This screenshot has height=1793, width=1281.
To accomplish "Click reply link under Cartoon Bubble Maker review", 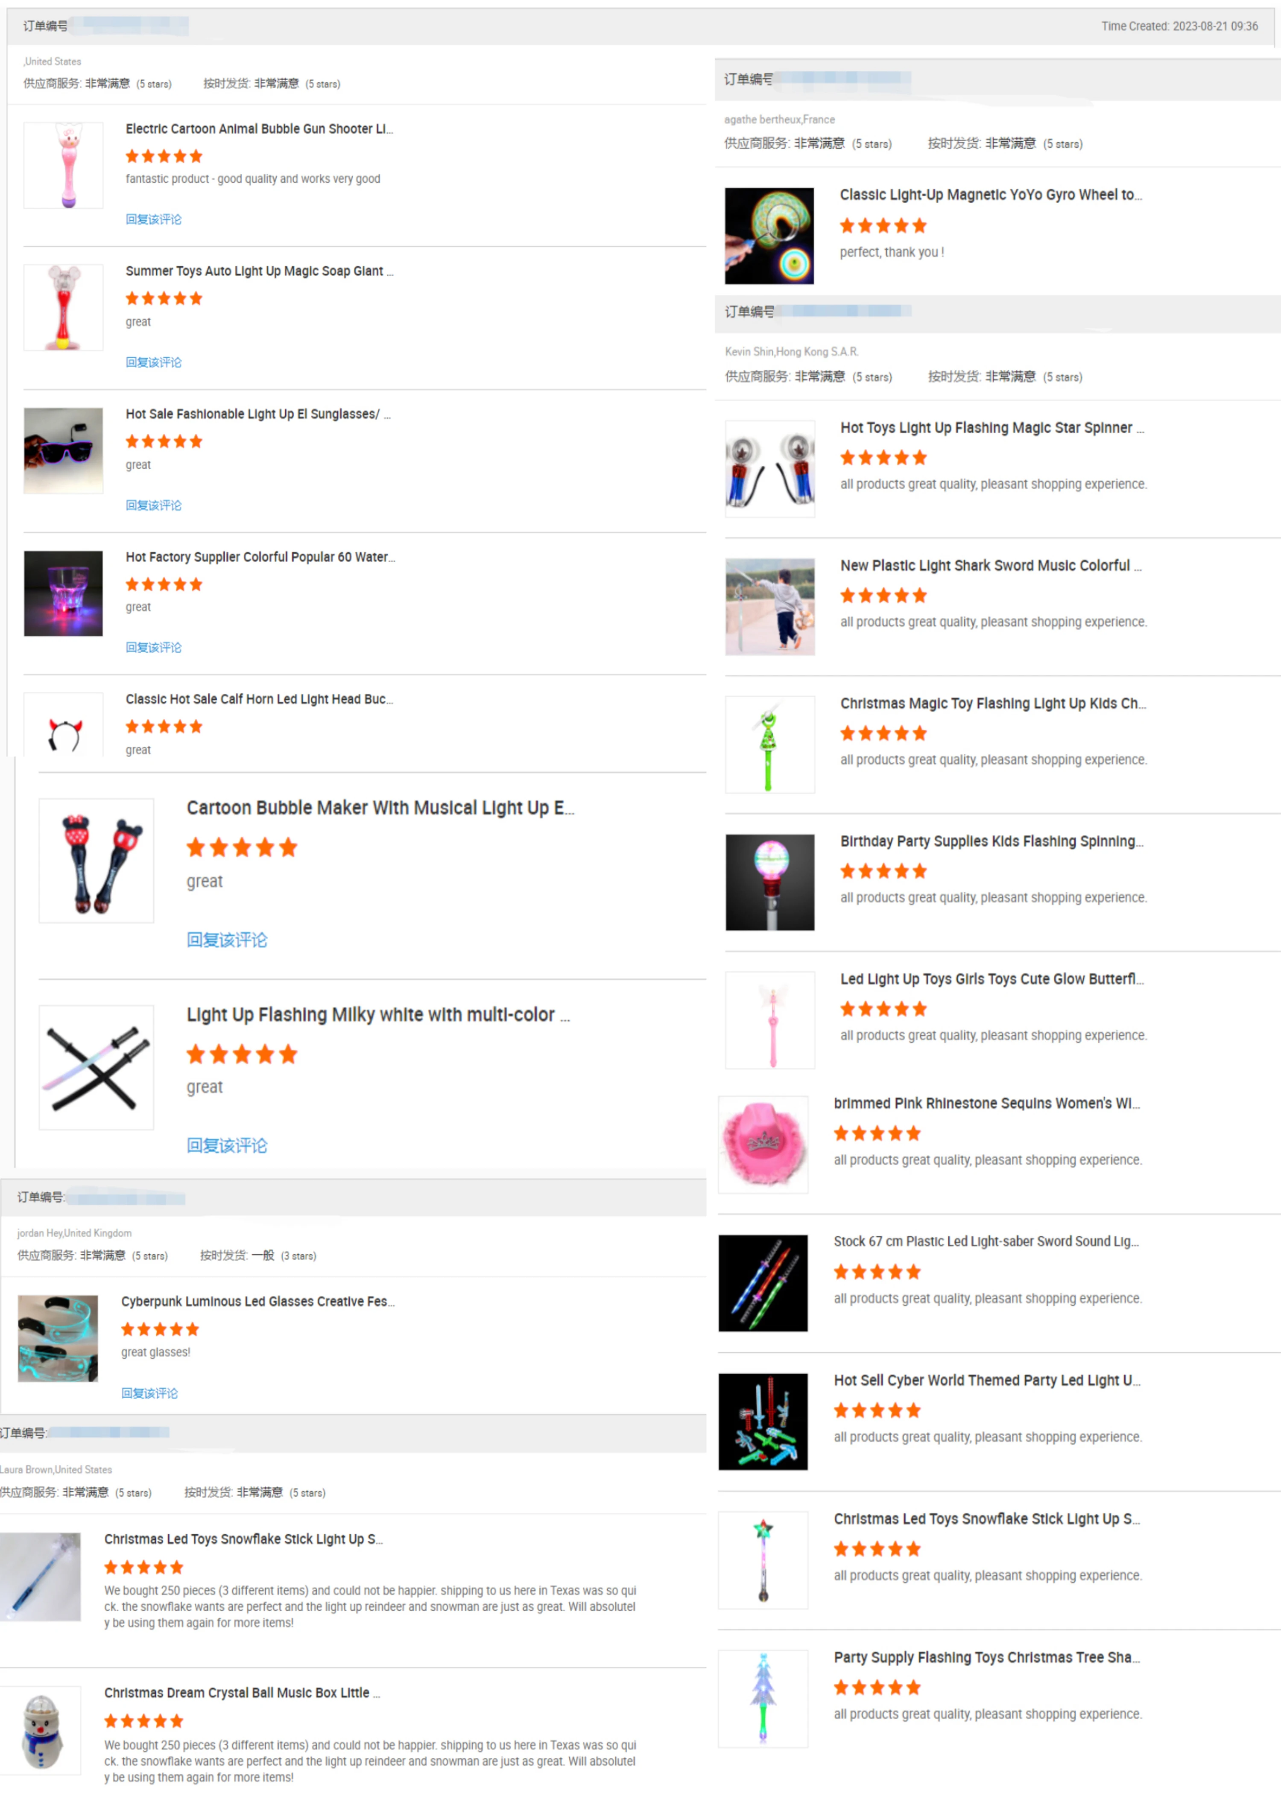I will click(x=226, y=939).
